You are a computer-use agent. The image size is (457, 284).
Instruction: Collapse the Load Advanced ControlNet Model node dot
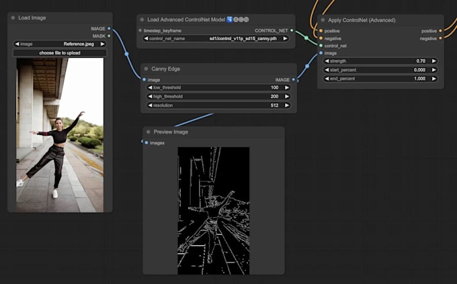[142, 19]
